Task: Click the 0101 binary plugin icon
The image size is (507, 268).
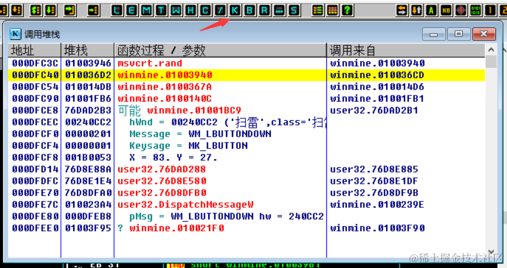Action: coord(476,11)
